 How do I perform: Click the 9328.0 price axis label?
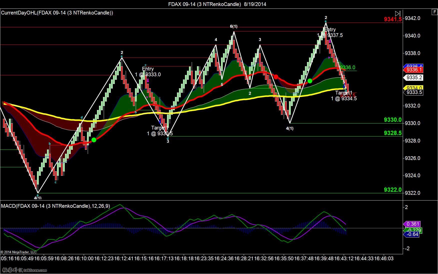coord(412,141)
